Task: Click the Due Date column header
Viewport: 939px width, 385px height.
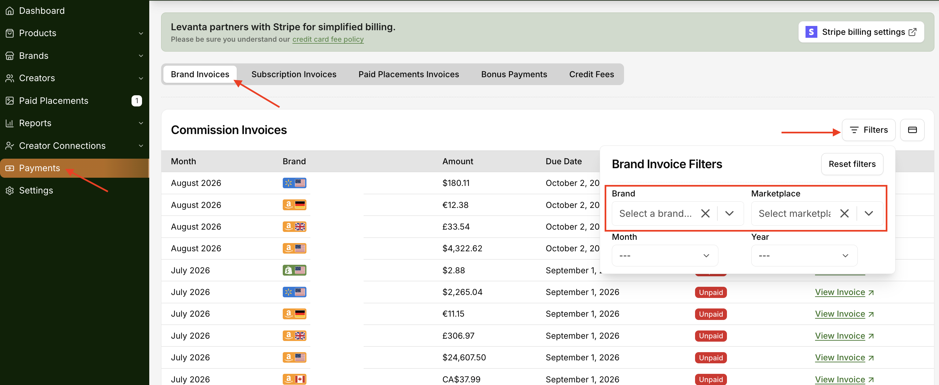Action: coord(564,161)
